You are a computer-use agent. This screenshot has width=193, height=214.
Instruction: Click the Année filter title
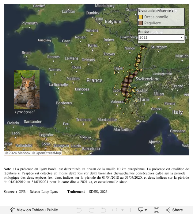point(144,32)
